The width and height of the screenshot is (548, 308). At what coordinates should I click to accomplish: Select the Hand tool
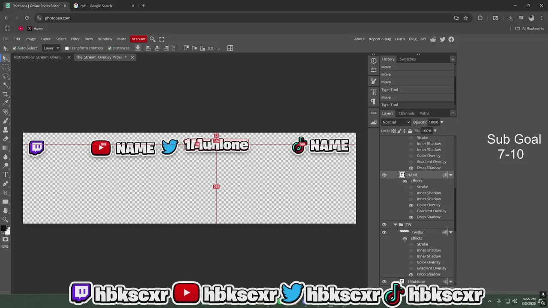coord(6,210)
